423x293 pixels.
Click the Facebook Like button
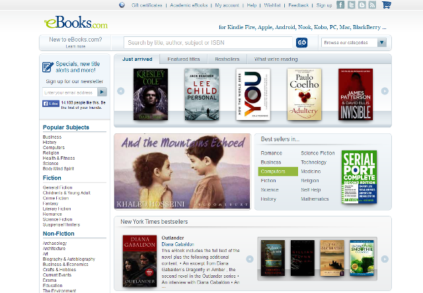(x=51, y=104)
